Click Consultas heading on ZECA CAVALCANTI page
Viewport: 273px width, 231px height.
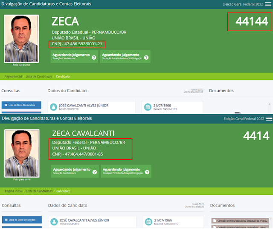pyautogui.click(x=12, y=205)
